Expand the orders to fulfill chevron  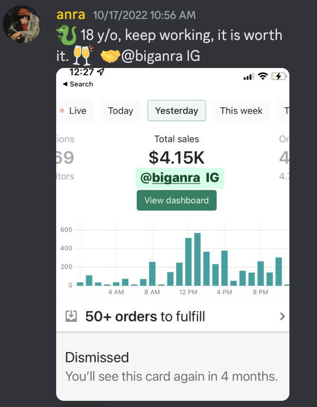coord(282,316)
